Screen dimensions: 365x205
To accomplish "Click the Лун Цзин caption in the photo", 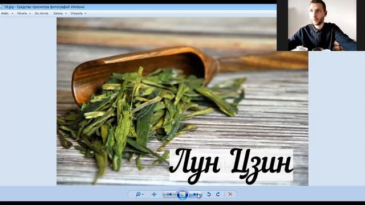I will (231, 166).
